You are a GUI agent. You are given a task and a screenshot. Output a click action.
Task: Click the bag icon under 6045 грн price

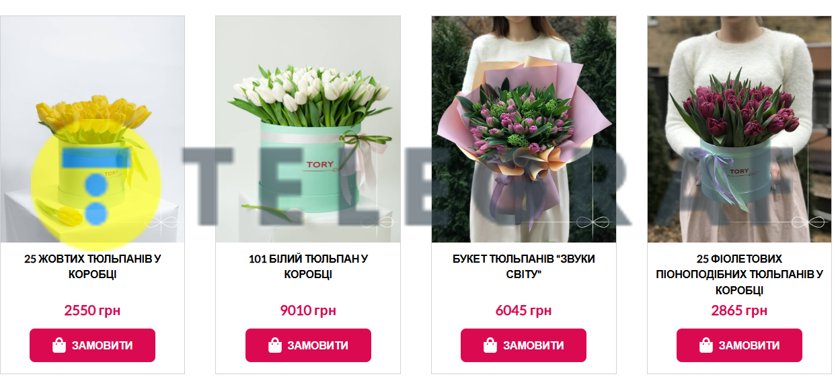pos(490,345)
